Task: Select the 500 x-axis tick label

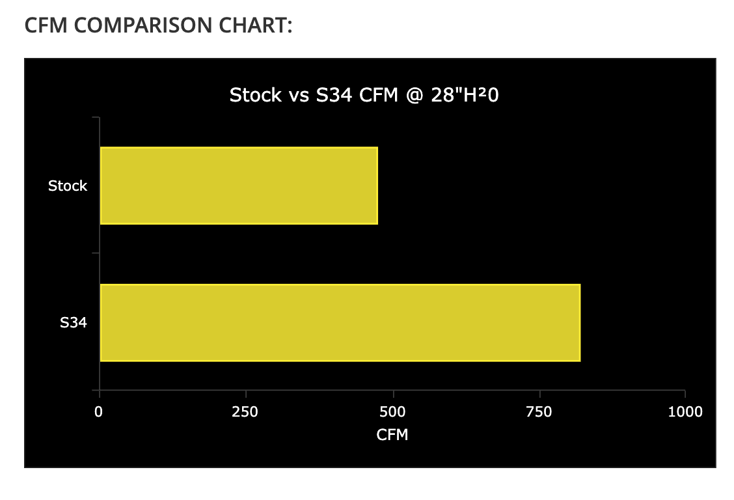Action: (392, 411)
